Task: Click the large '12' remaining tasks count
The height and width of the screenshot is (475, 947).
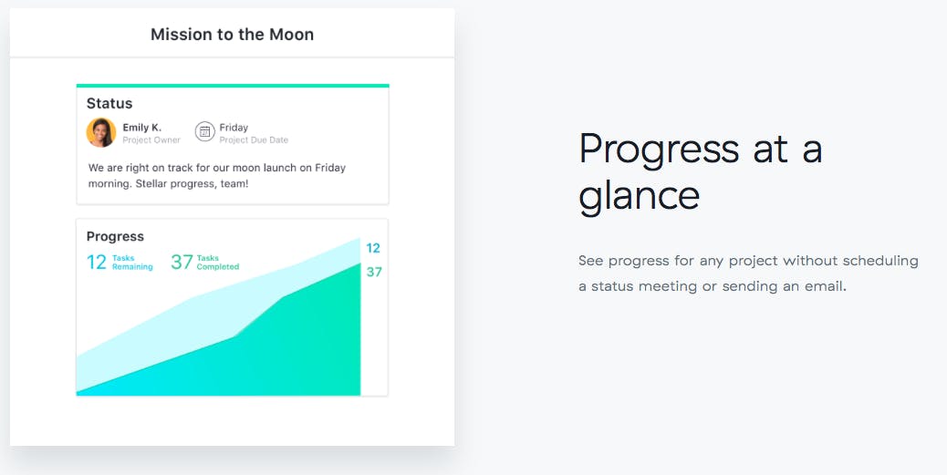Action: 97,263
